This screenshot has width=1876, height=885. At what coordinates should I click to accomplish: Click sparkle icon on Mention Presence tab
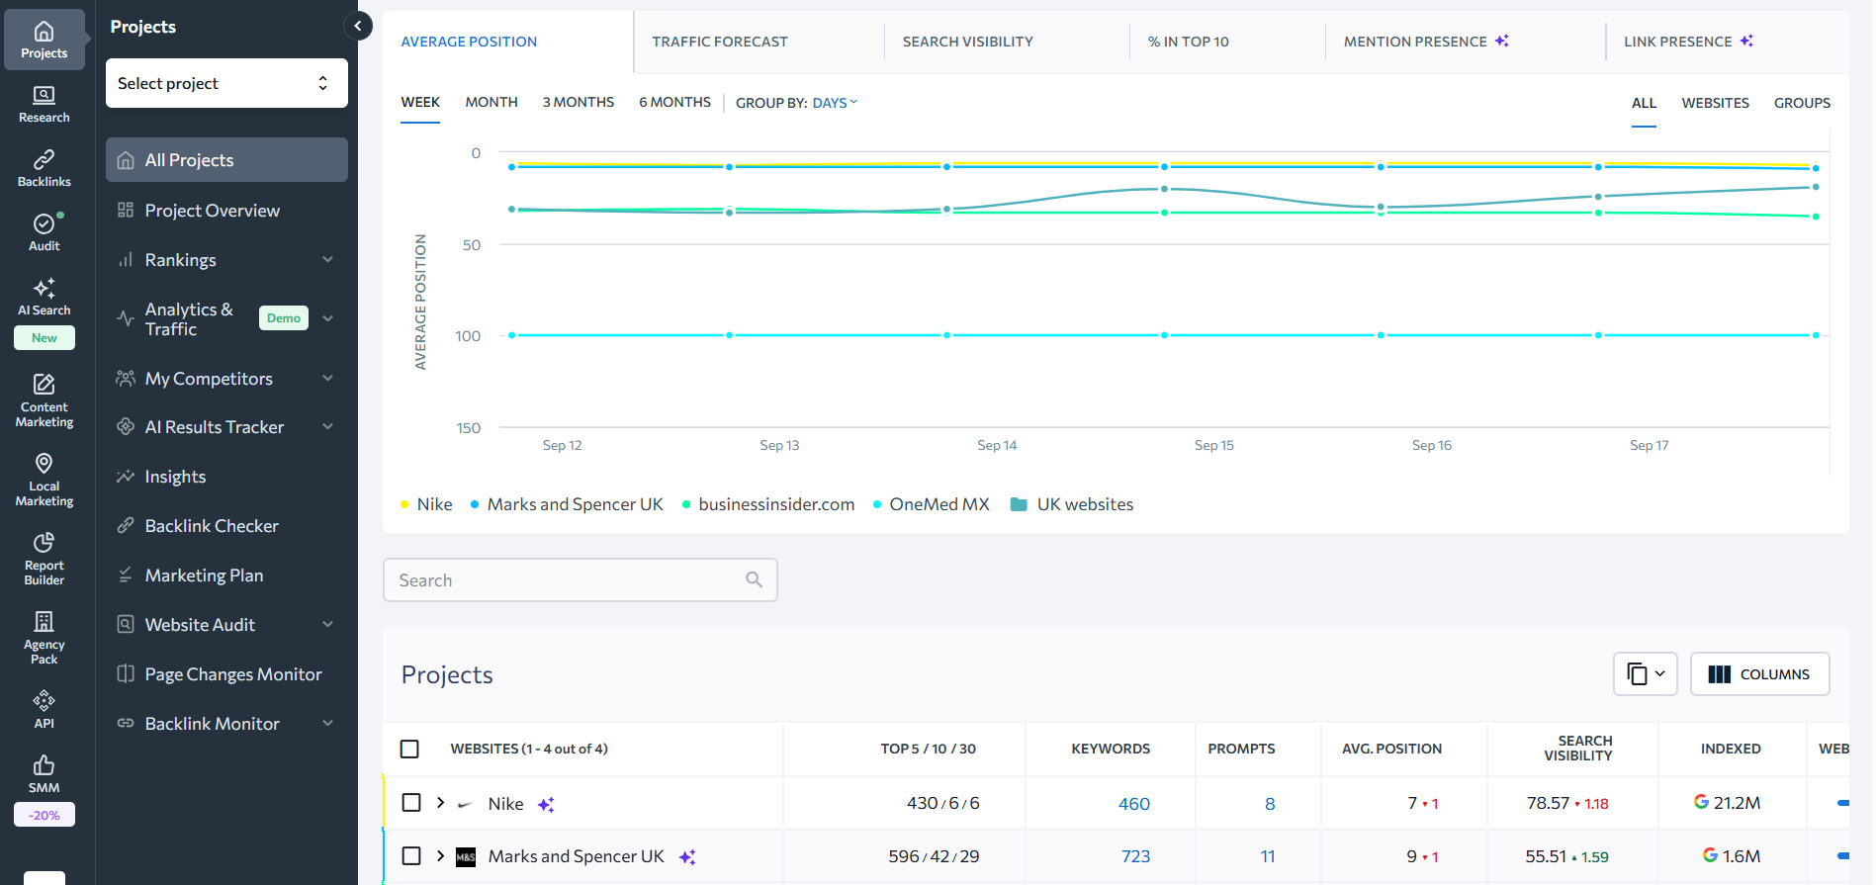[x=1502, y=41]
